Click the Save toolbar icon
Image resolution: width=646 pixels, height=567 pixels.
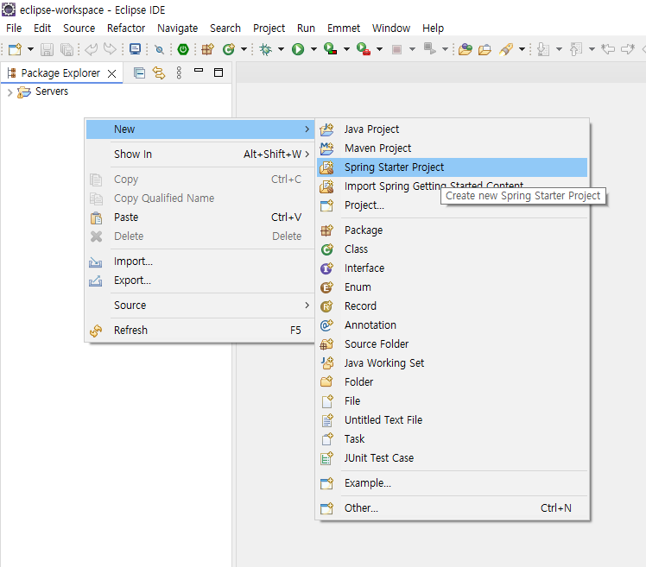click(x=47, y=49)
